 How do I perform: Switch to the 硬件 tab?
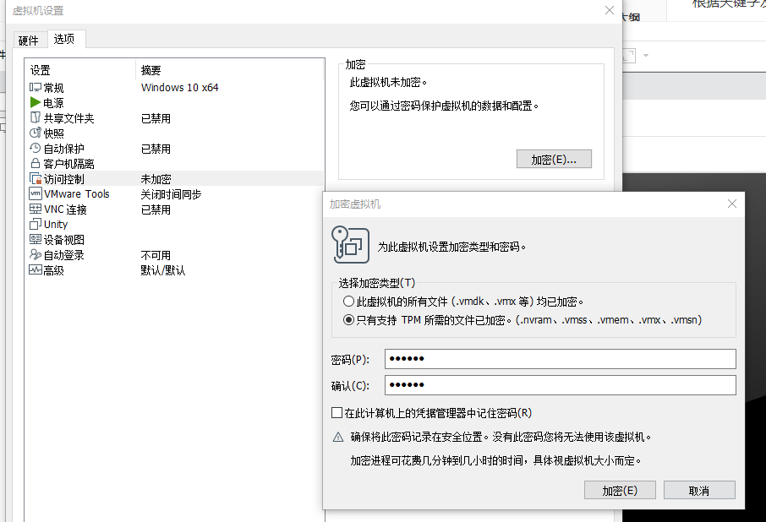pos(28,40)
